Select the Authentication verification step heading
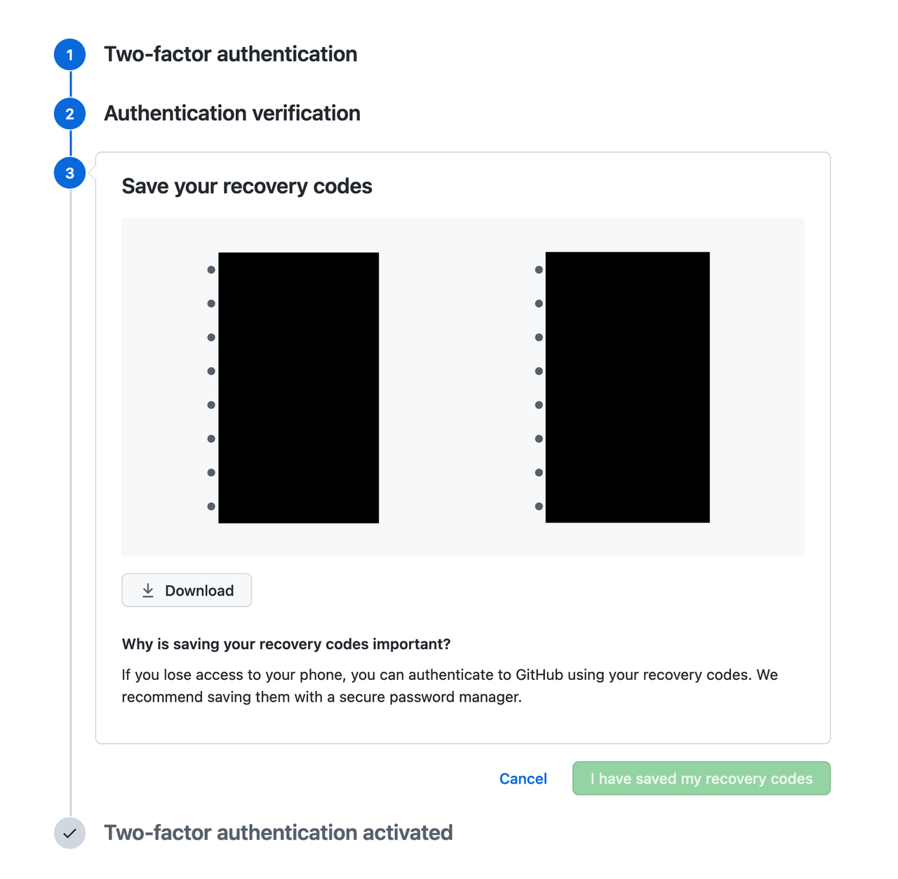The height and width of the screenshot is (879, 898). [232, 113]
